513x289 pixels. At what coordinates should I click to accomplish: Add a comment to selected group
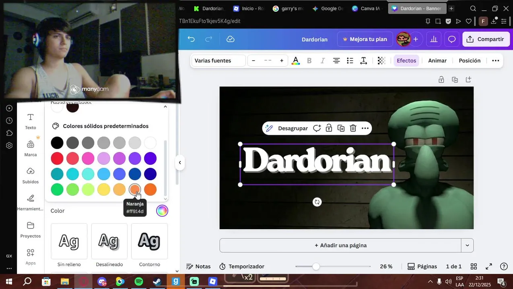(317, 128)
